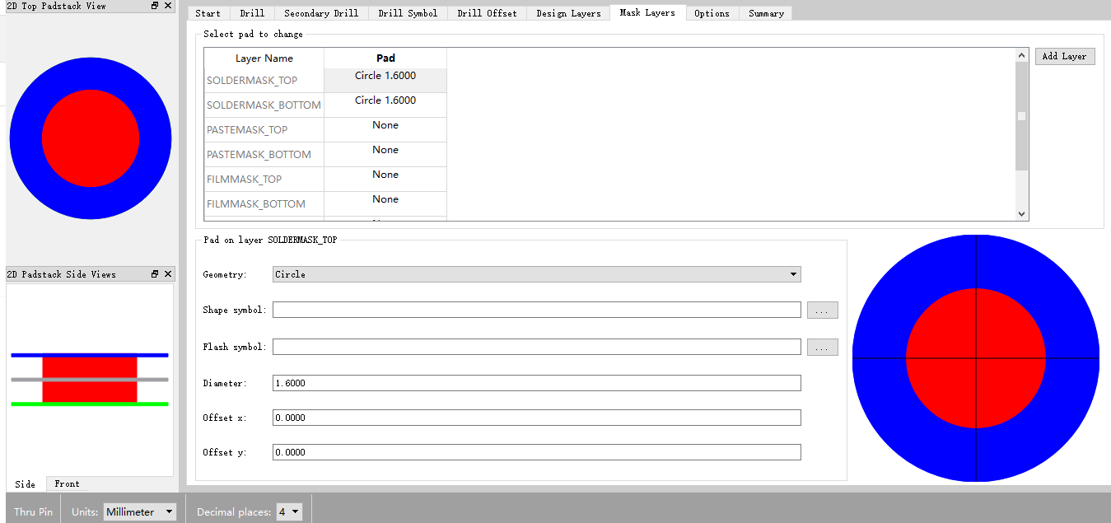This screenshot has width=1111, height=523.
Task: Click the 2D top padstack view preview
Action: [x=91, y=138]
